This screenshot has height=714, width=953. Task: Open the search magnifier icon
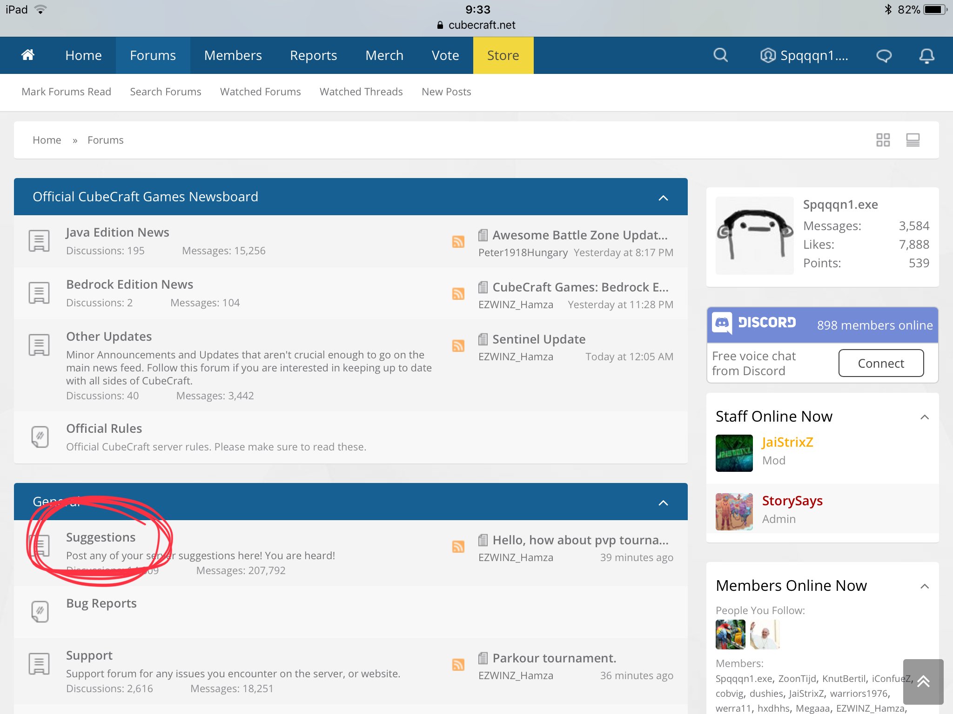[x=720, y=55]
